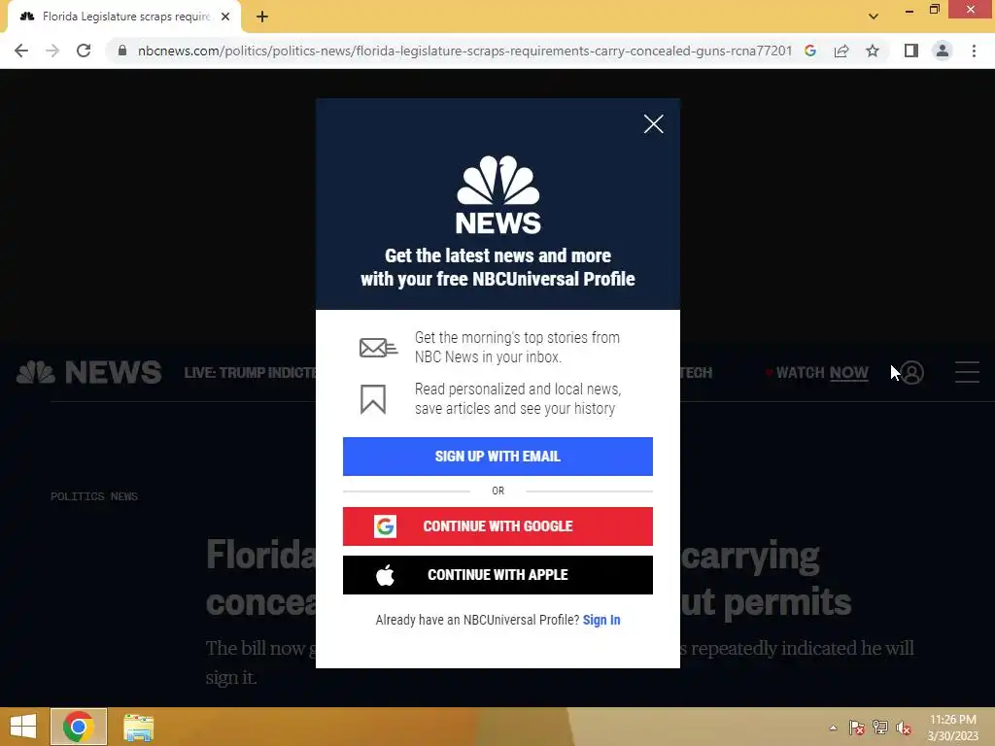Expand the tab search chevron
This screenshot has height=746, width=995.
click(x=874, y=17)
